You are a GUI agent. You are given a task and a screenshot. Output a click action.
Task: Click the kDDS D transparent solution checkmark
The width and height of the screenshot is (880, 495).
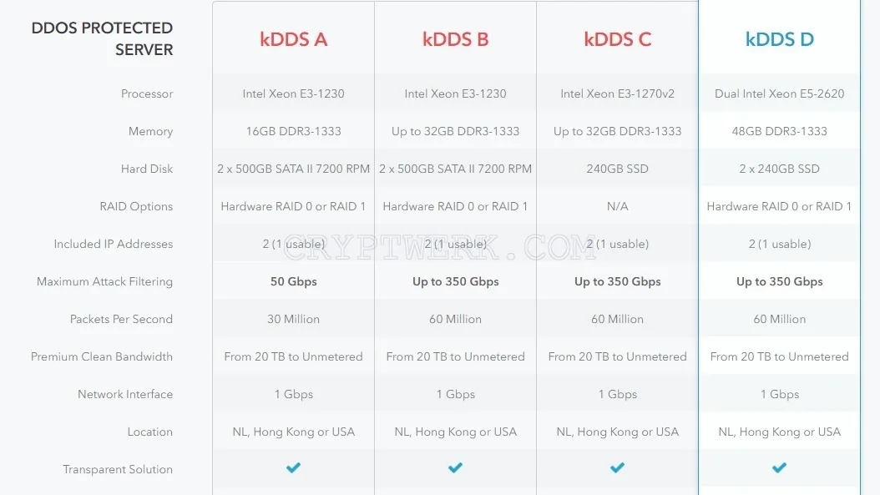780,467
